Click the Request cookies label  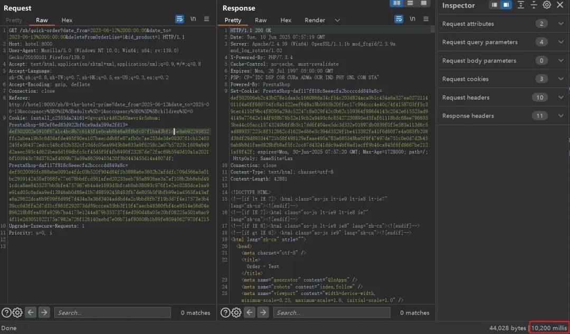click(x=465, y=79)
